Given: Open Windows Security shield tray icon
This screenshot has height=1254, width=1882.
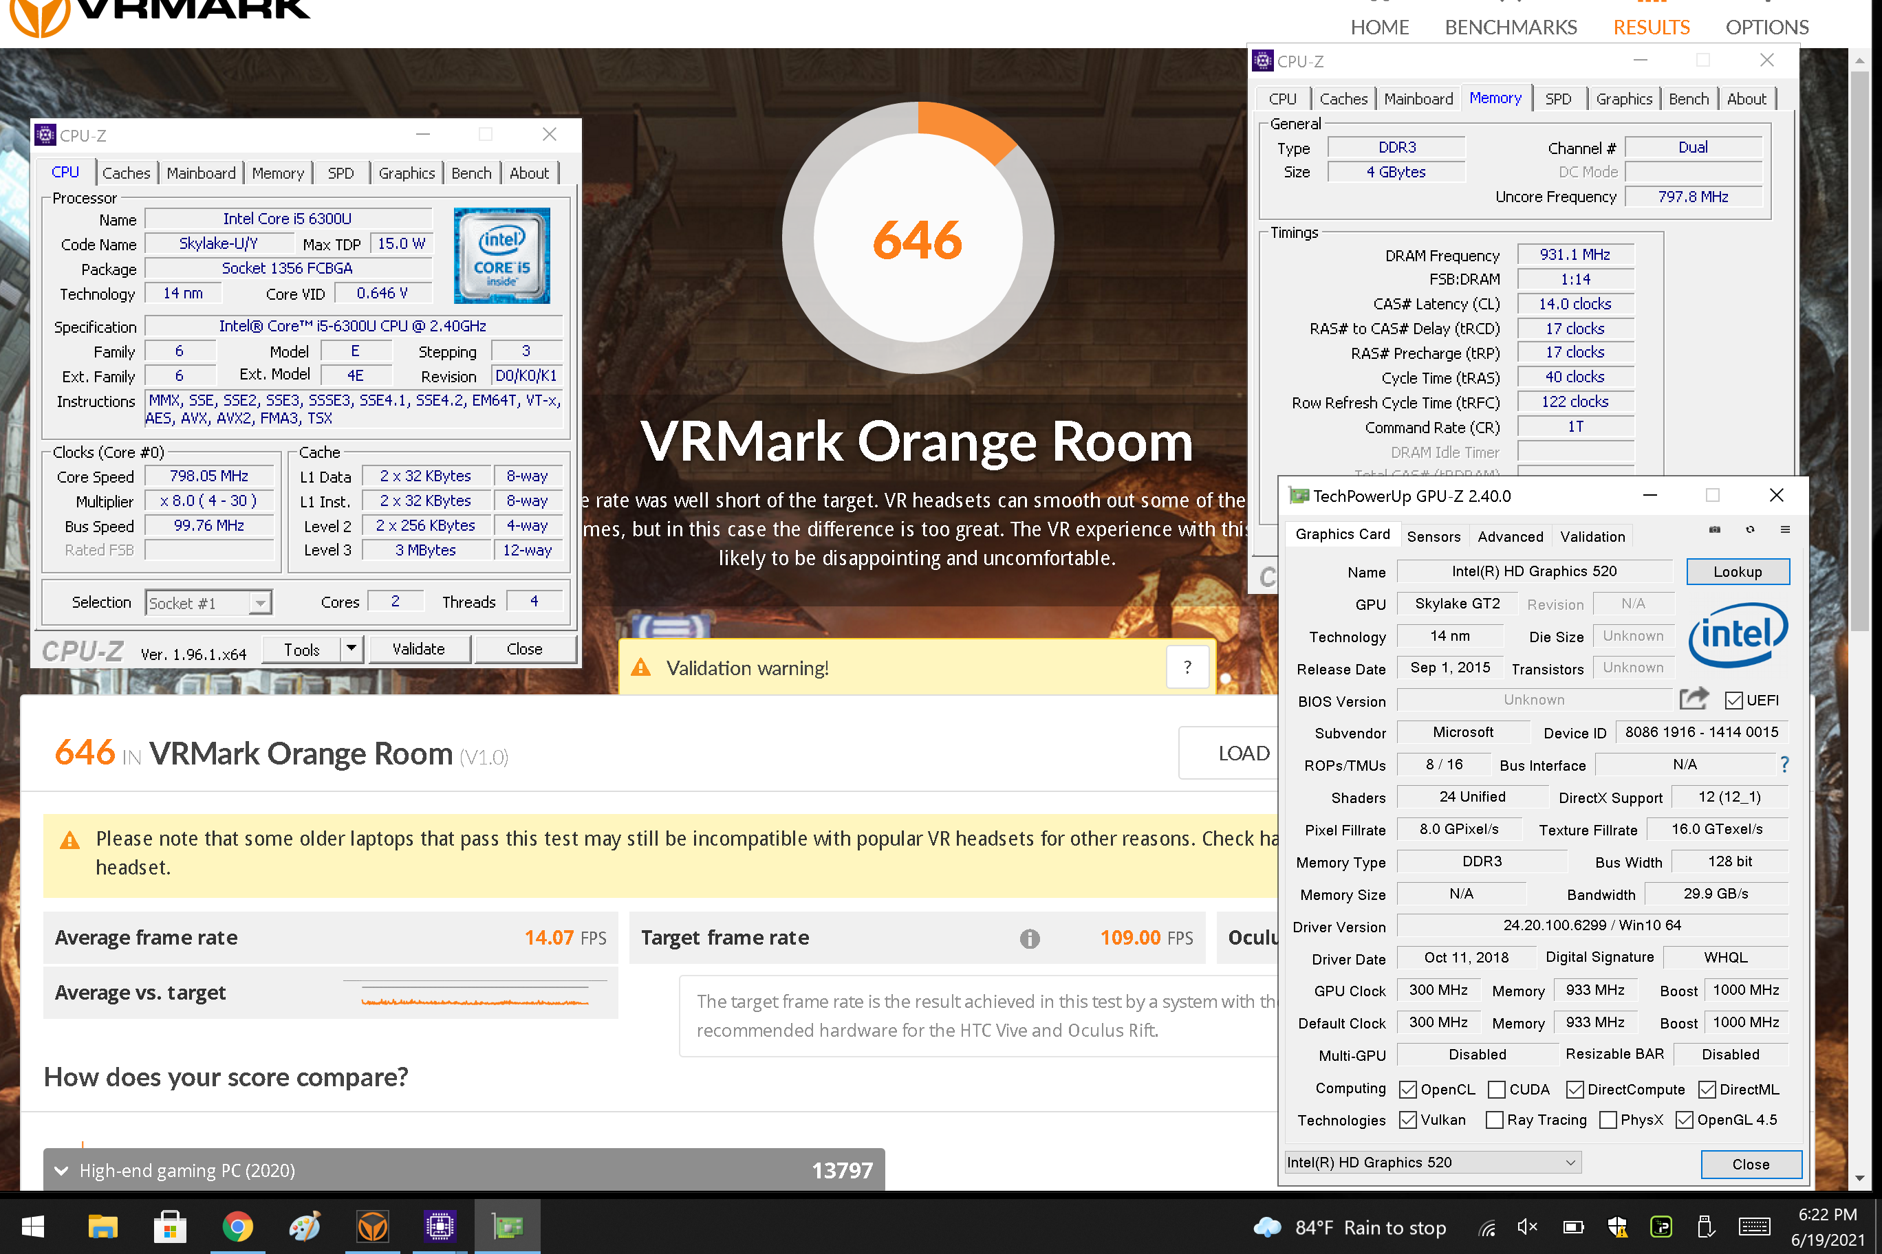Looking at the screenshot, I should 1616,1226.
